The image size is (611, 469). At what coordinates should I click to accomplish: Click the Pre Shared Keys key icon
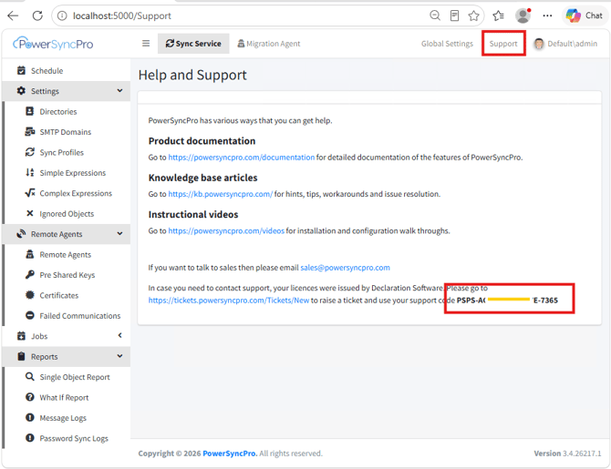coord(29,275)
